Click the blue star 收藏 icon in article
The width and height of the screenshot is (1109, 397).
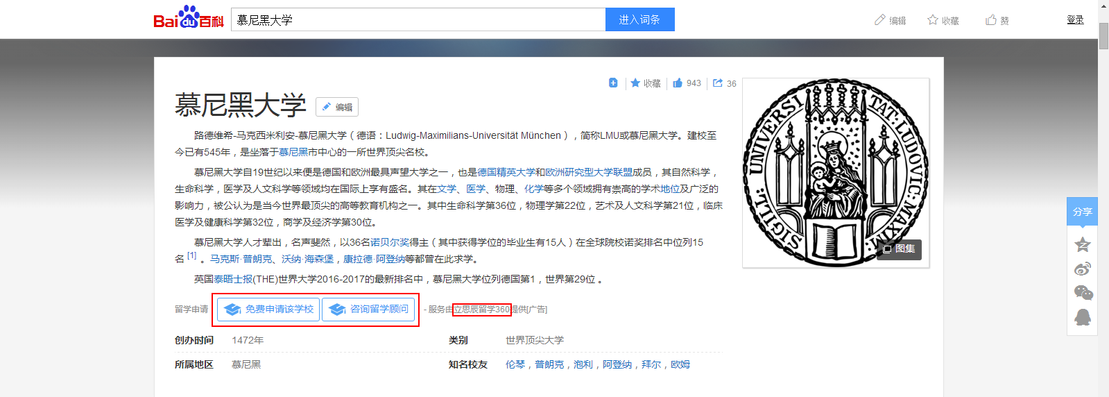tap(635, 83)
